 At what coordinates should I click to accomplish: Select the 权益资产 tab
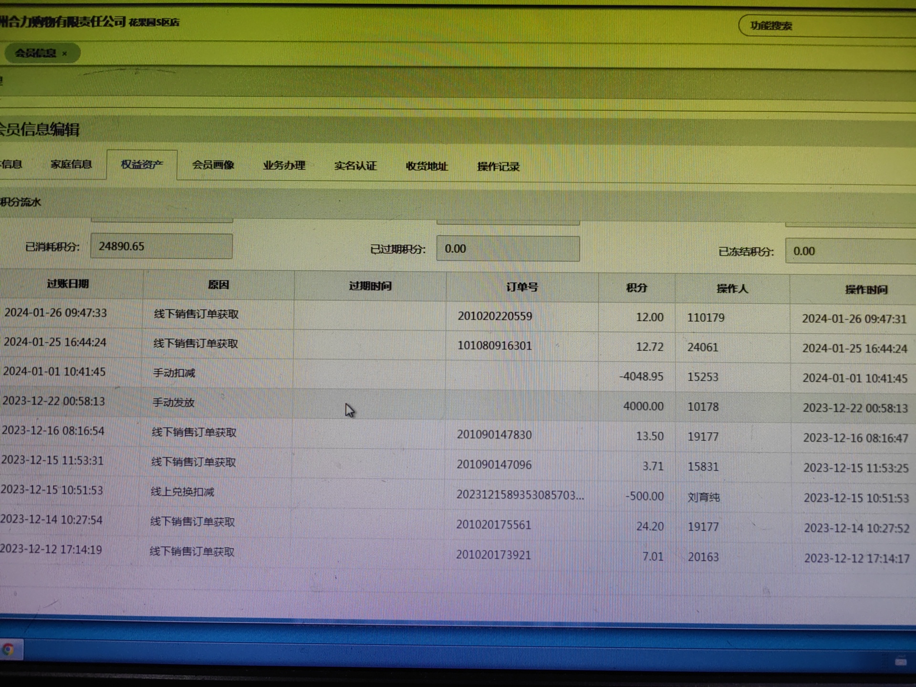(142, 165)
